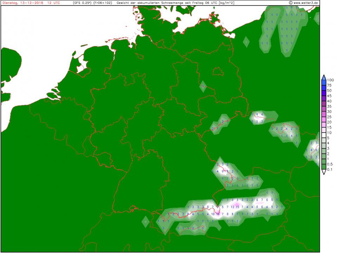Click the kg/m^2 unit label in header
Viewport: 337px width, 253px height.
226,2
